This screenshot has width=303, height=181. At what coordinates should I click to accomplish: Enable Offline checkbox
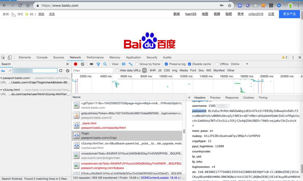[217, 64]
